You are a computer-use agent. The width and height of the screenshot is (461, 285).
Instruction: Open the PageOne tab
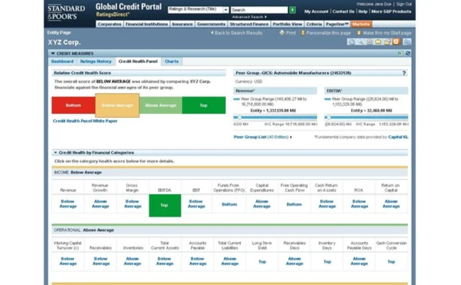(x=337, y=24)
